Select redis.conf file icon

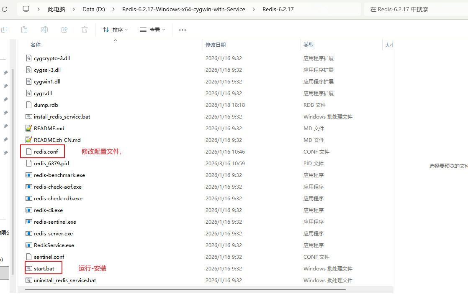coord(28,152)
